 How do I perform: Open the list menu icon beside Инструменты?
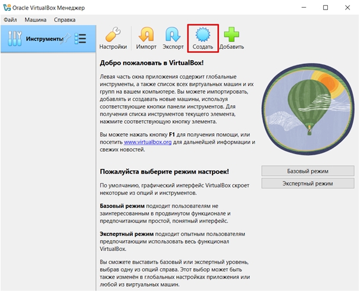pos(80,39)
